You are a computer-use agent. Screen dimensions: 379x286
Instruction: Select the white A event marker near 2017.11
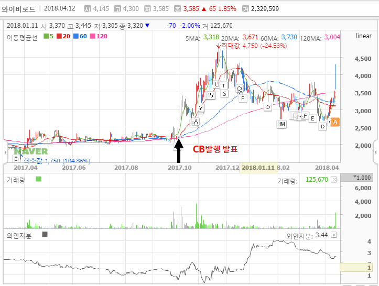pos(196,122)
